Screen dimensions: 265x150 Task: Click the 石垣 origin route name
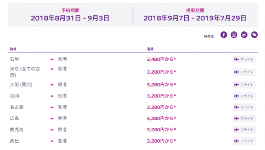pos(14,59)
